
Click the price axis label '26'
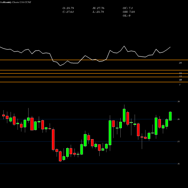coord(179,119)
